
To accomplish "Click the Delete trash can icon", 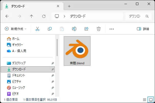I will coord(99,29).
